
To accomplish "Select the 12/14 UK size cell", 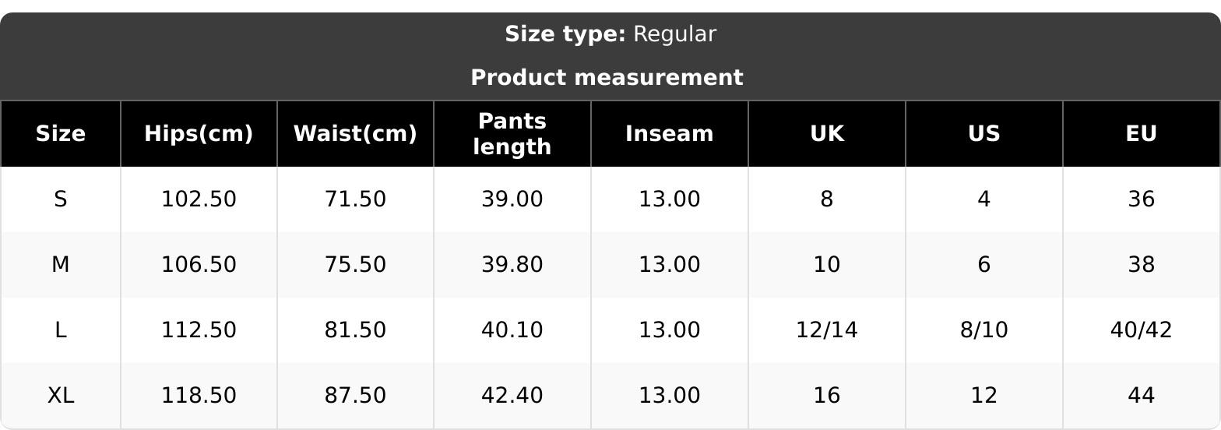I will (827, 330).
